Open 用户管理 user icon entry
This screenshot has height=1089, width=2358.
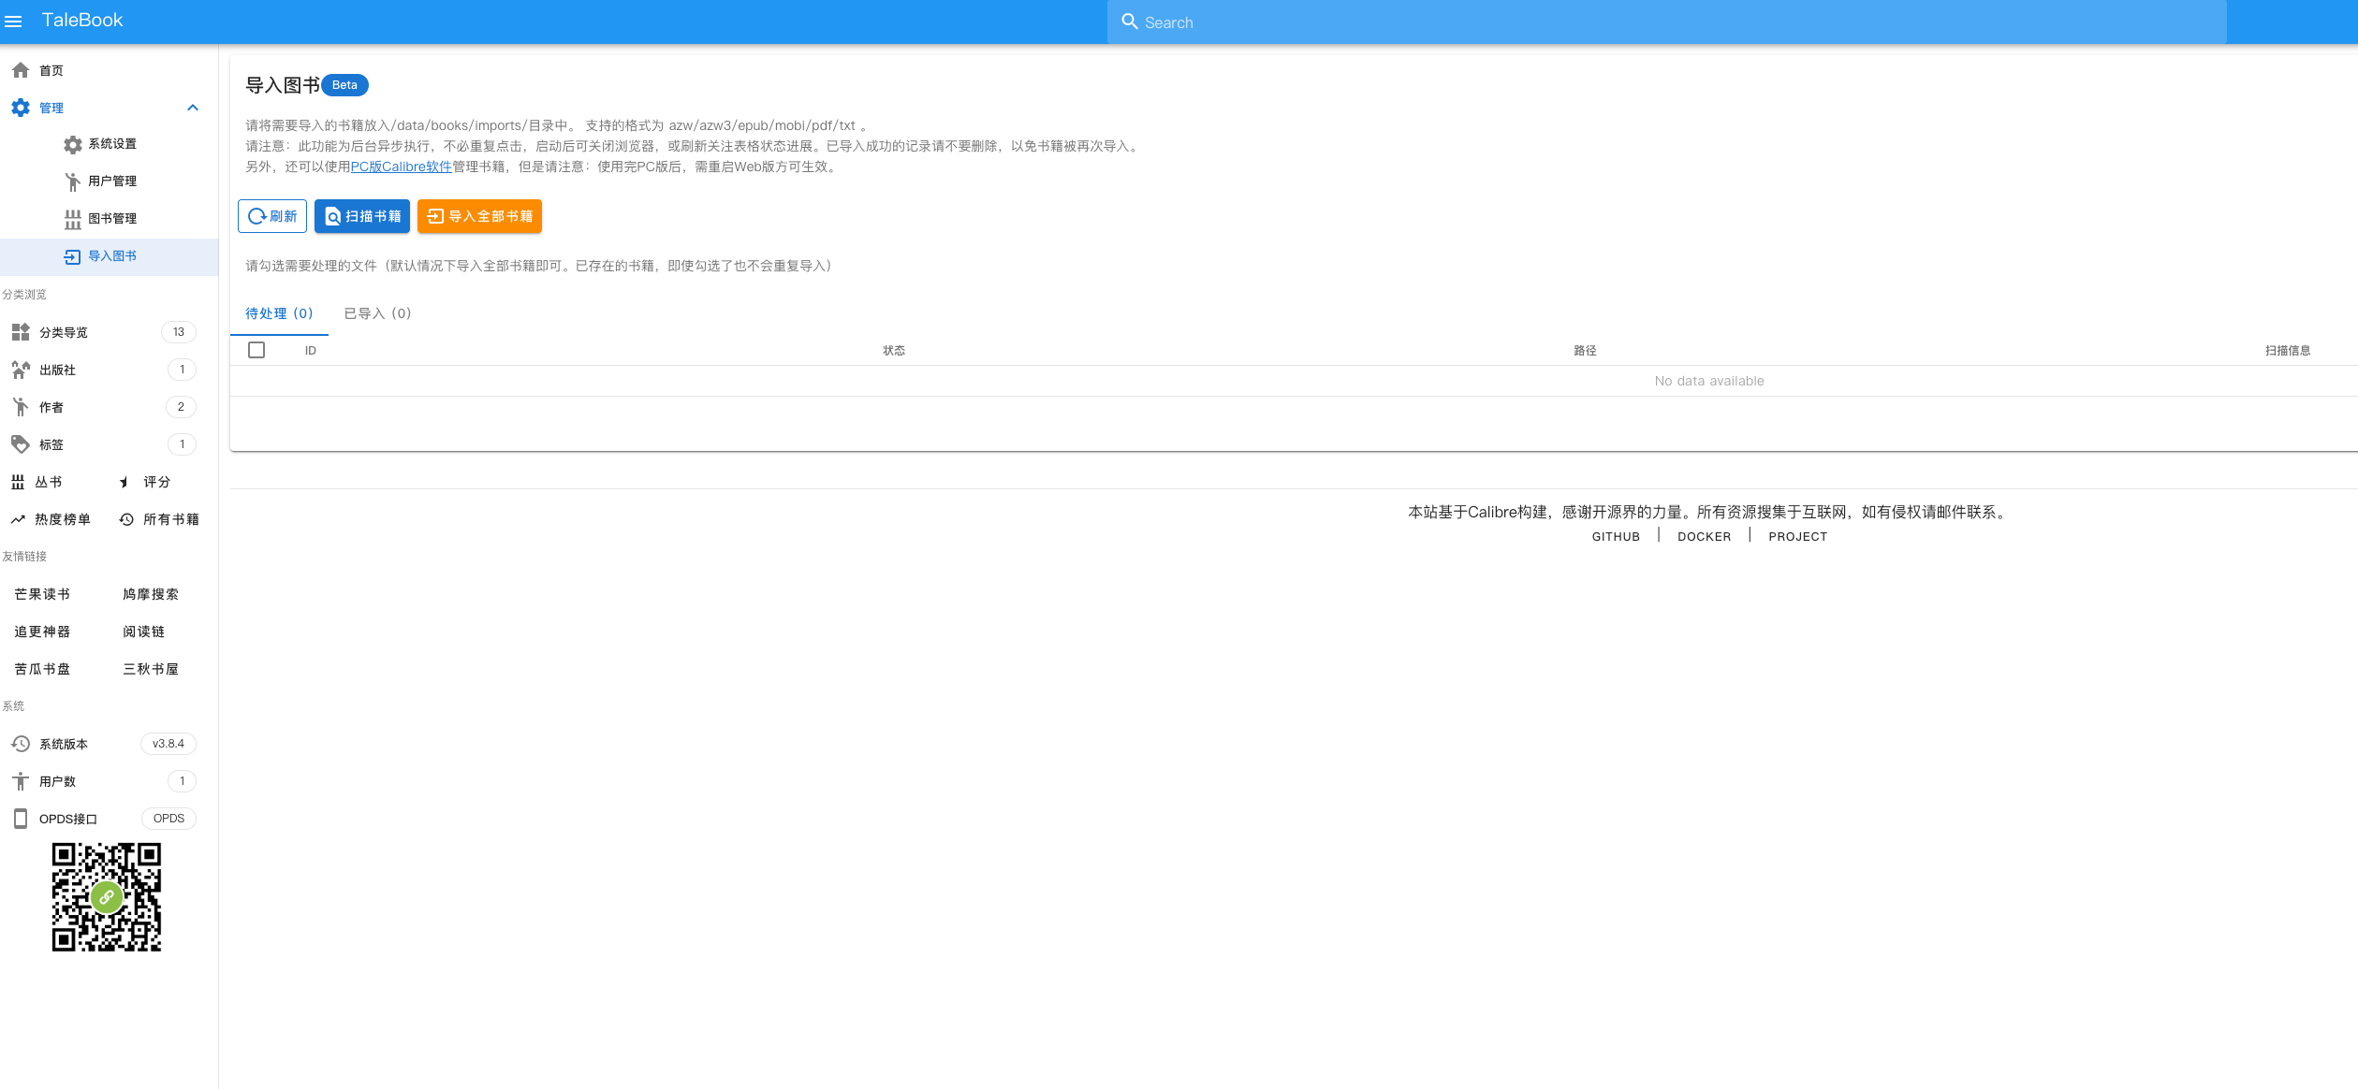[x=73, y=181]
